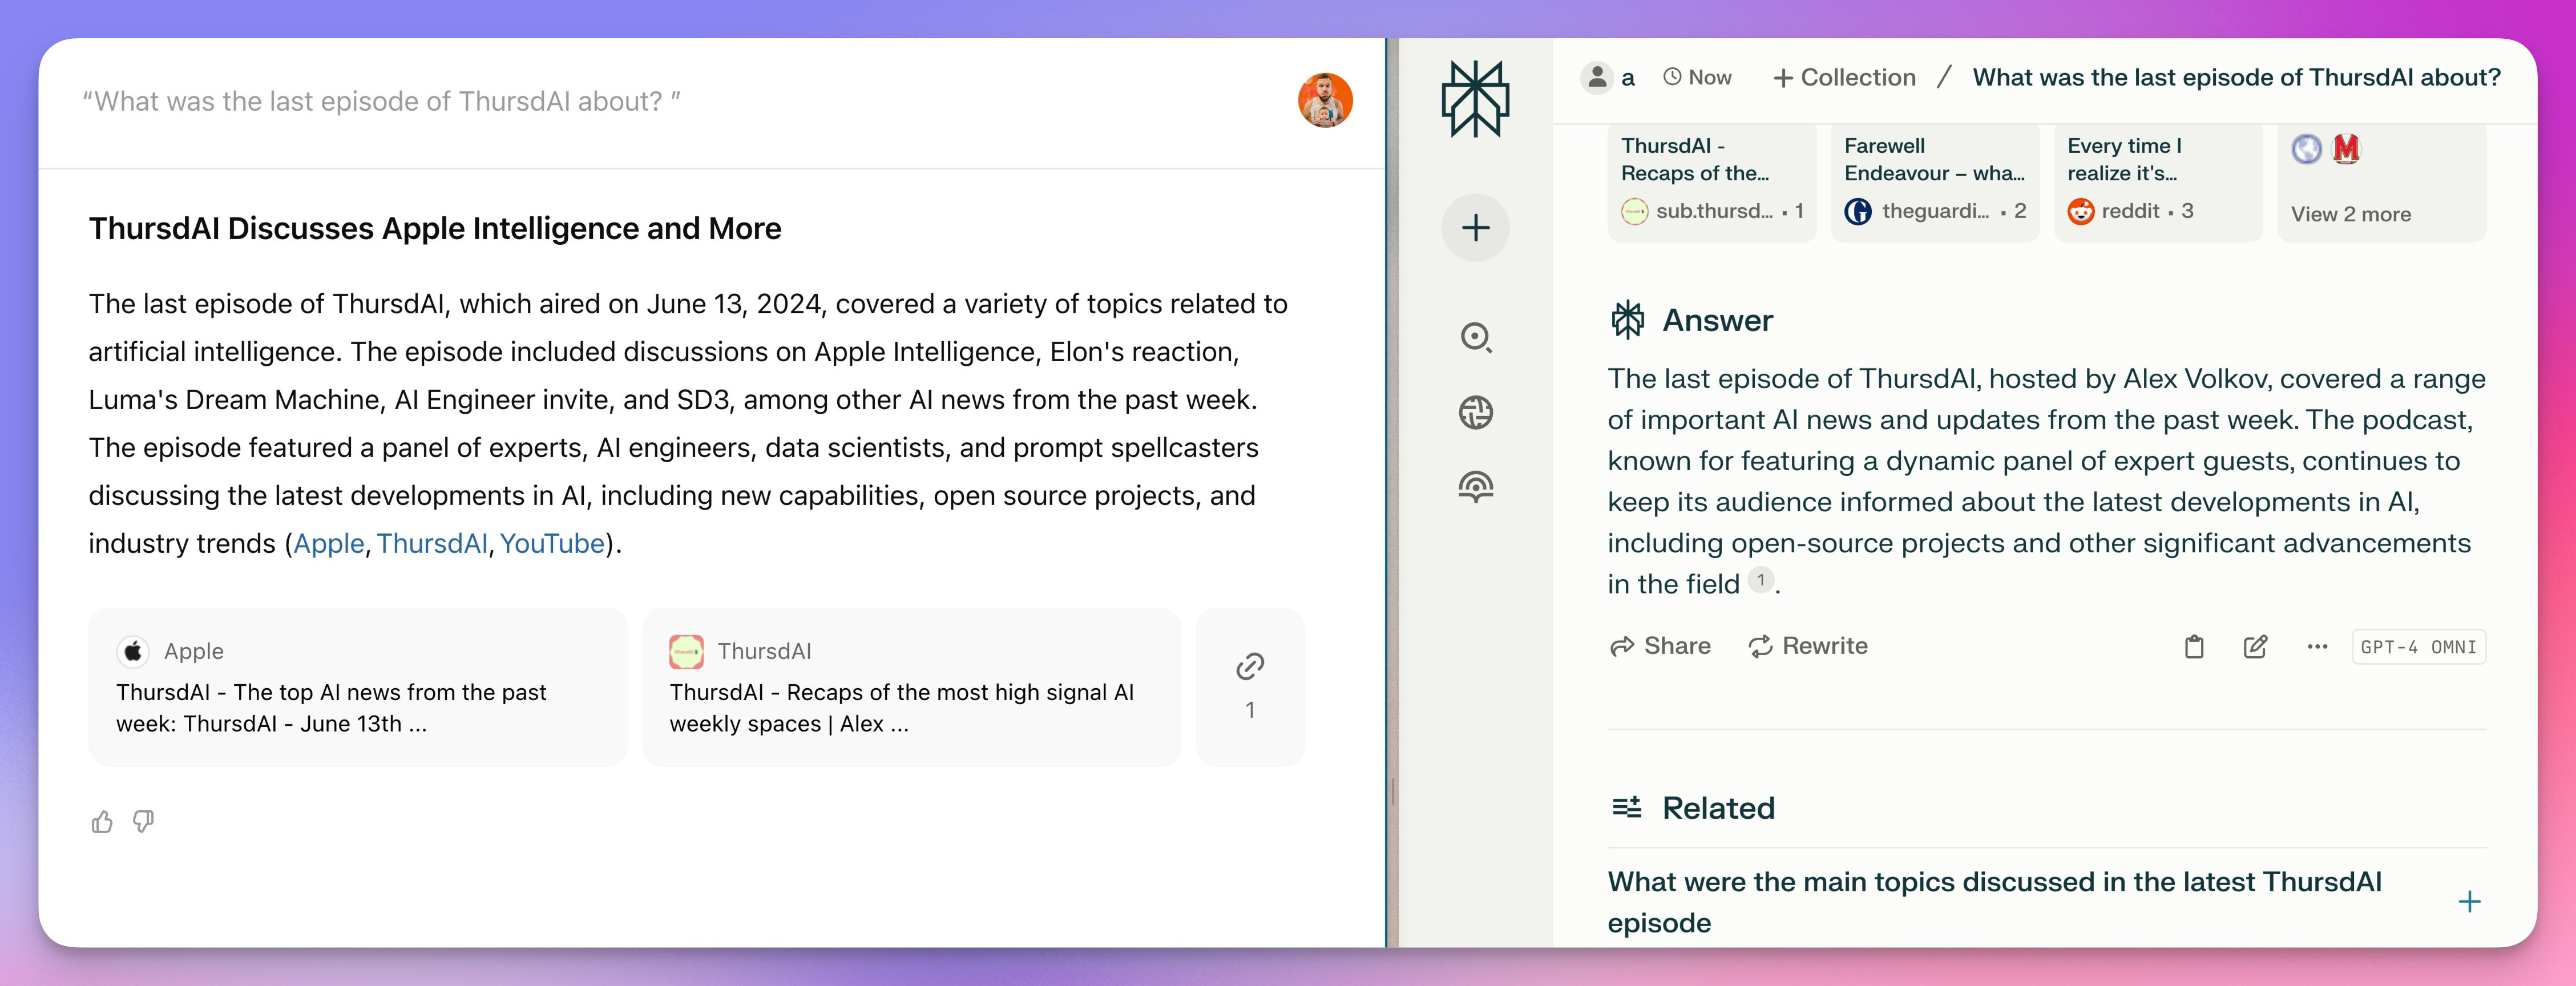This screenshot has height=986, width=2576.
Task: Start new thread with plus button
Action: (1475, 228)
